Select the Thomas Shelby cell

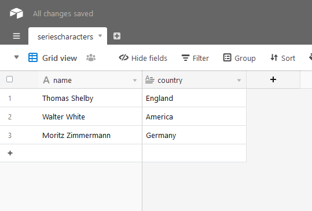90,98
